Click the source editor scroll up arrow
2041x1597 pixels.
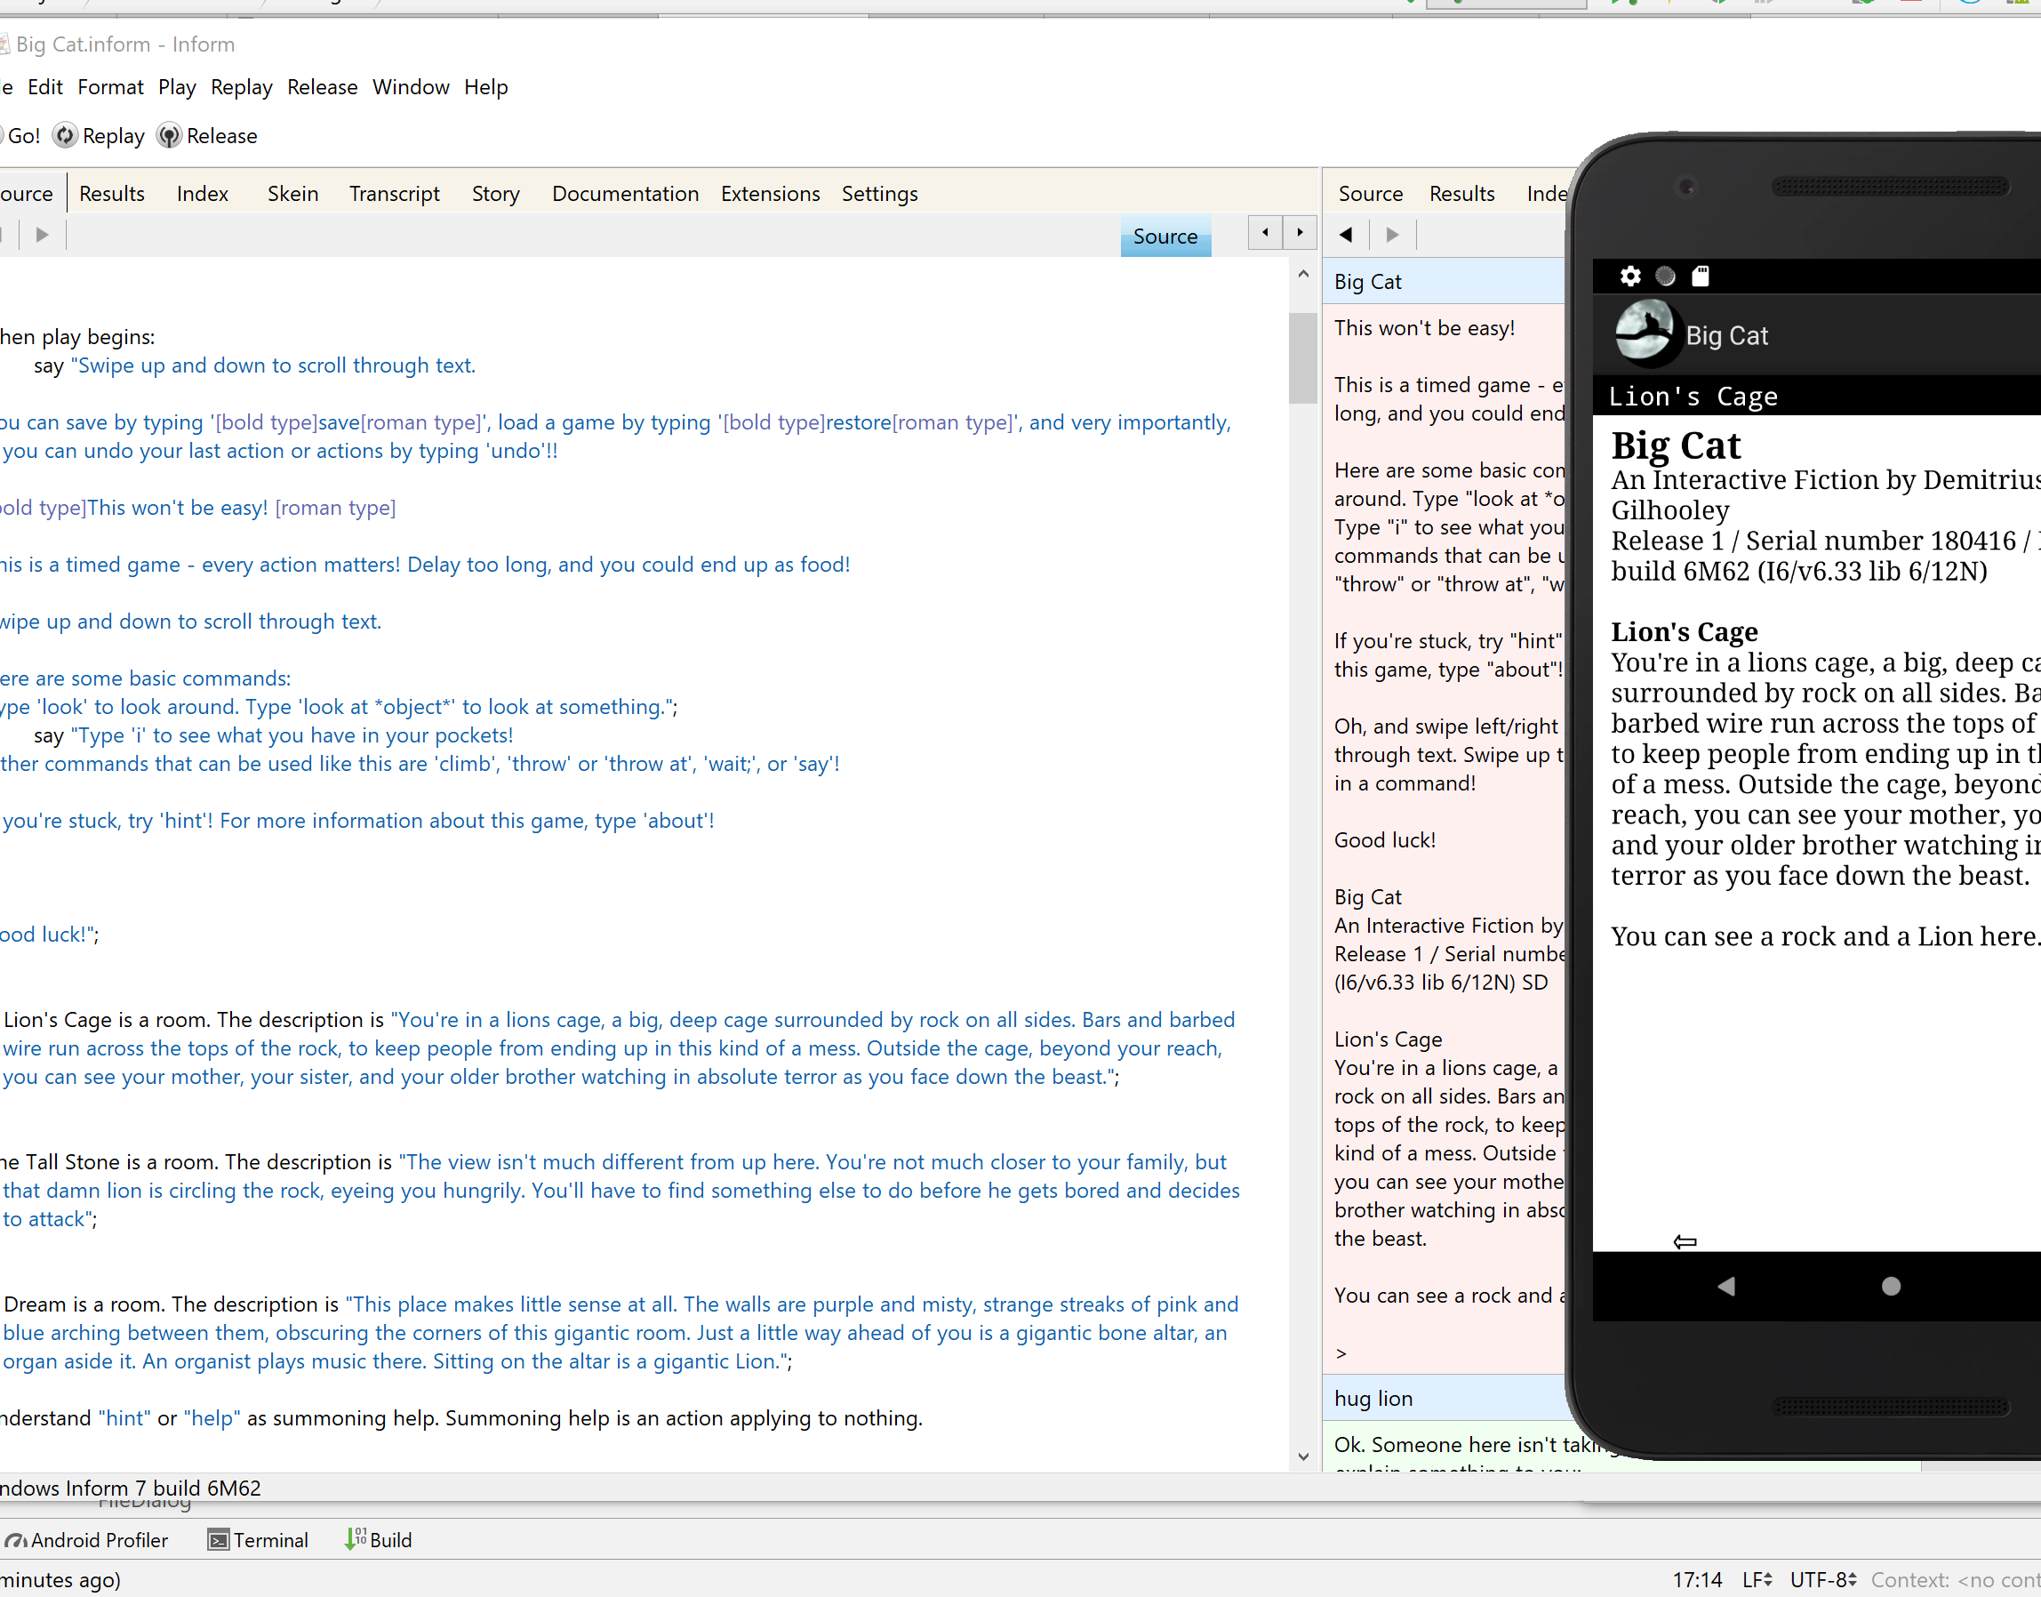[x=1302, y=275]
